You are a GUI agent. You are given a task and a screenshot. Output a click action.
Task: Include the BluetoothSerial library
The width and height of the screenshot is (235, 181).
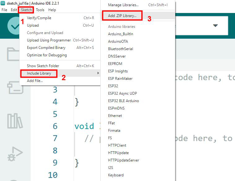coord(138,49)
